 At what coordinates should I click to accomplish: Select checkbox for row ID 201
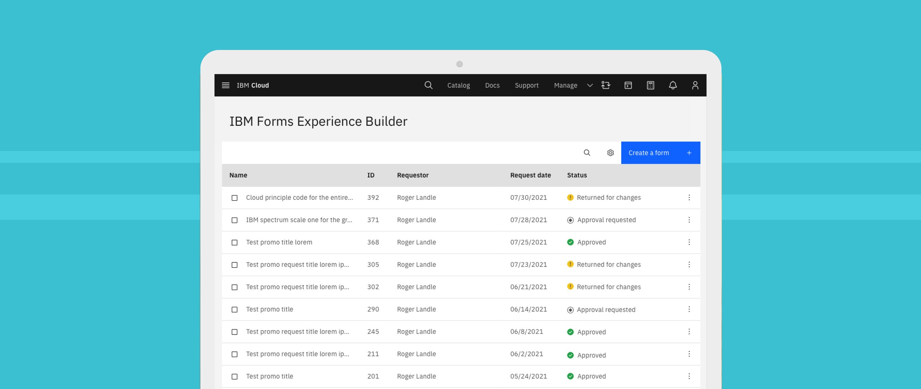click(x=234, y=376)
